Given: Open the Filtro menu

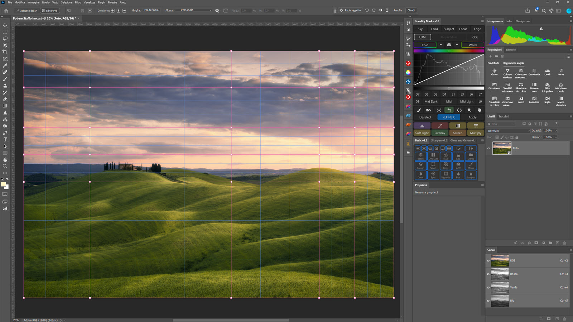Looking at the screenshot, I should point(78,3).
